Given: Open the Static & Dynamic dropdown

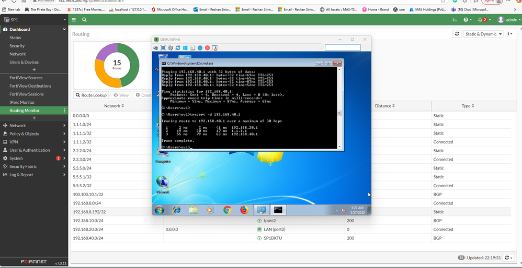Looking at the screenshot, I should coord(484,34).
